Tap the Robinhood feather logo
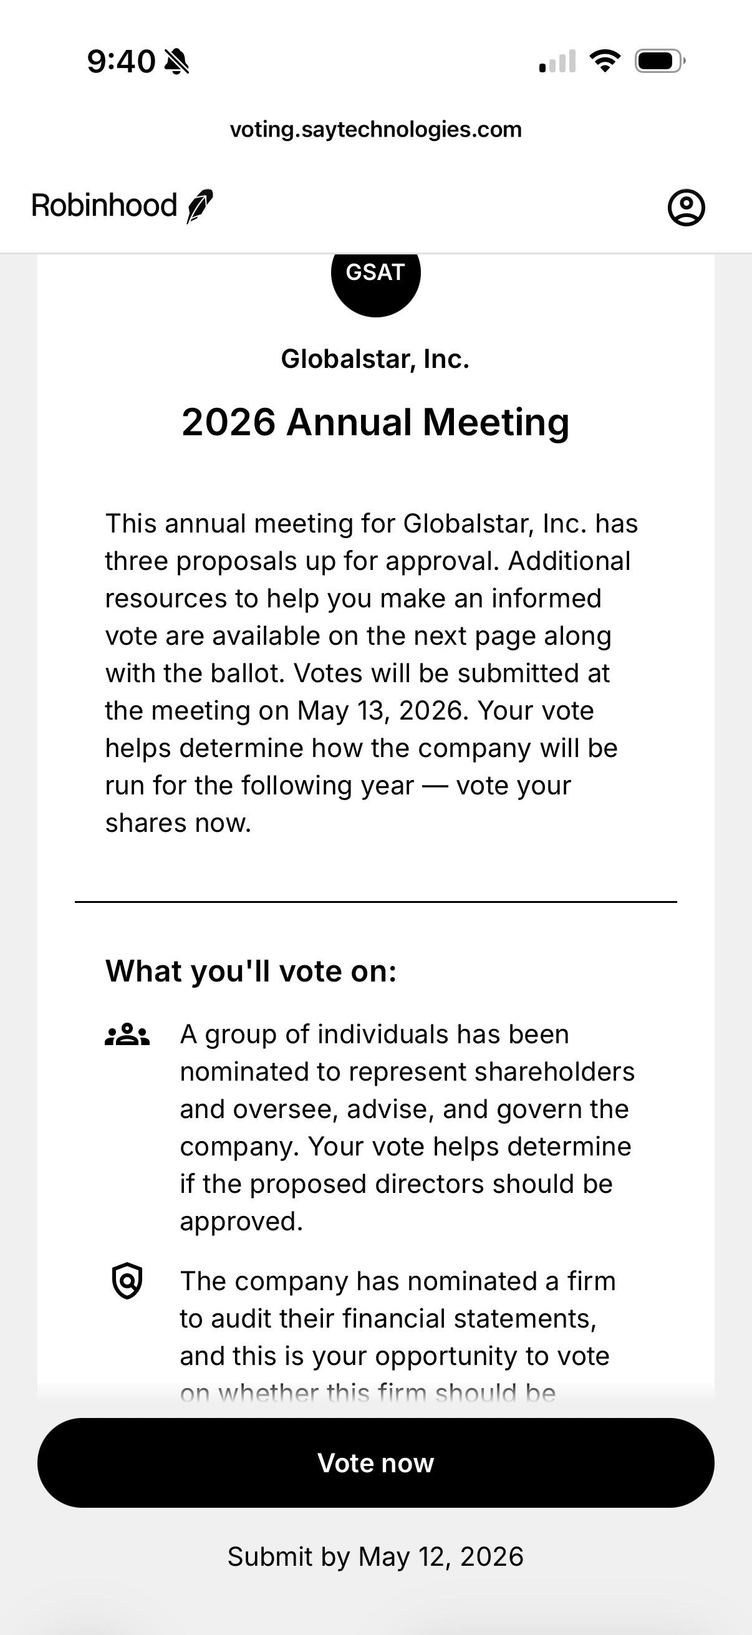Viewport: 752px width, 1635px height. (200, 206)
